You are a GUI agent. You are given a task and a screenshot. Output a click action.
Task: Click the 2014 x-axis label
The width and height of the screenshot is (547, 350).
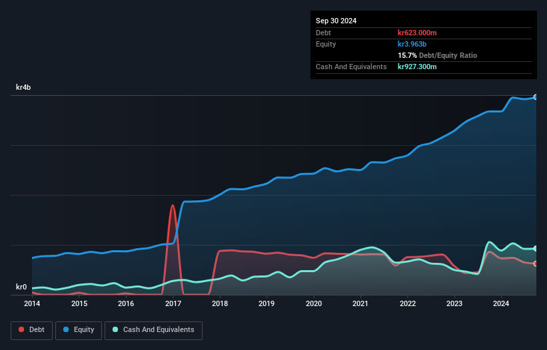tap(32, 303)
